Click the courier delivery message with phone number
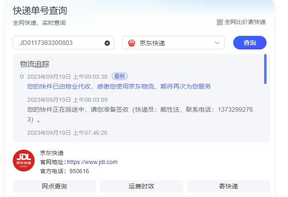The image size is (288, 197). (x=140, y=114)
